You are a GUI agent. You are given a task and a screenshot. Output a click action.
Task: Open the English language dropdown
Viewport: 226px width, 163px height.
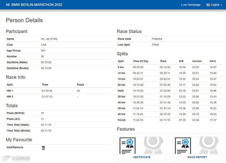tap(214, 5)
